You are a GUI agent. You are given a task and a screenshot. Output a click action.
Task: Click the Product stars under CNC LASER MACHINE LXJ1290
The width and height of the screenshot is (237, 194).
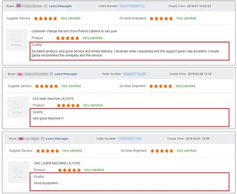coord(69,170)
